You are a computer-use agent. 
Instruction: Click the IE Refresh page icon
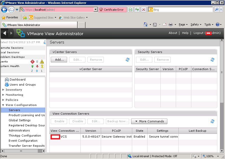click(137, 10)
